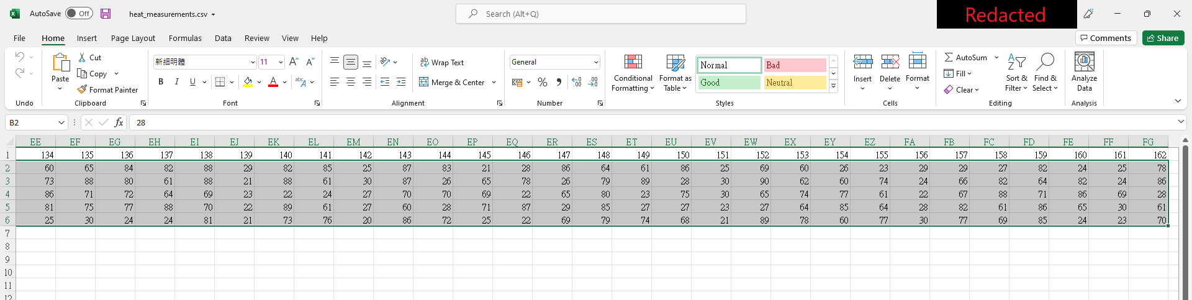Expand the formula bar

point(1181,122)
